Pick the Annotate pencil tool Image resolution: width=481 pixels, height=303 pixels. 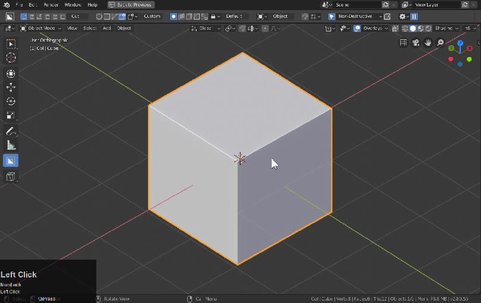(x=11, y=131)
